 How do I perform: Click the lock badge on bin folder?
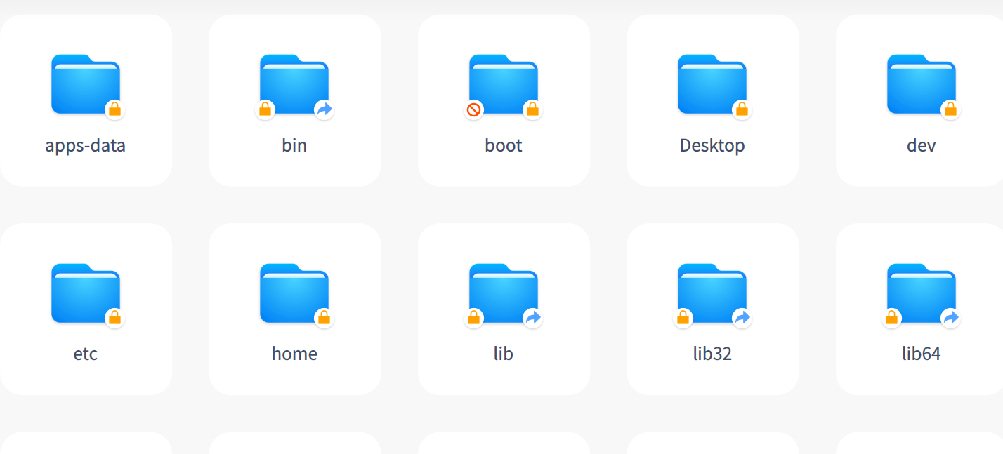[x=265, y=109]
